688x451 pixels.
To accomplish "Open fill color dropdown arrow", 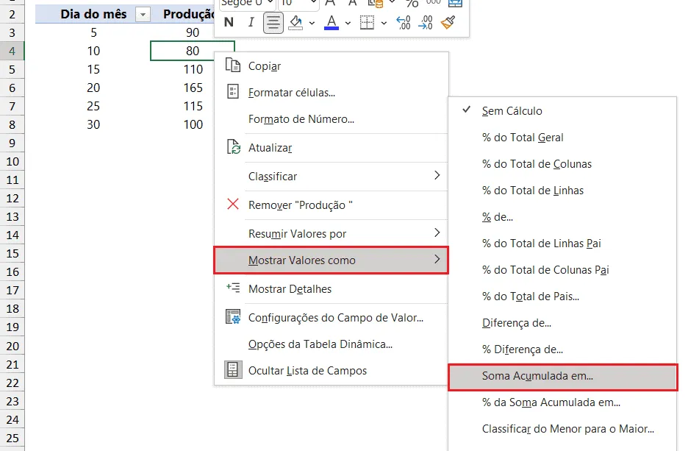I will 312,23.
